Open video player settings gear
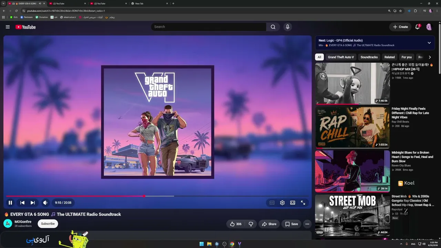 [282, 203]
